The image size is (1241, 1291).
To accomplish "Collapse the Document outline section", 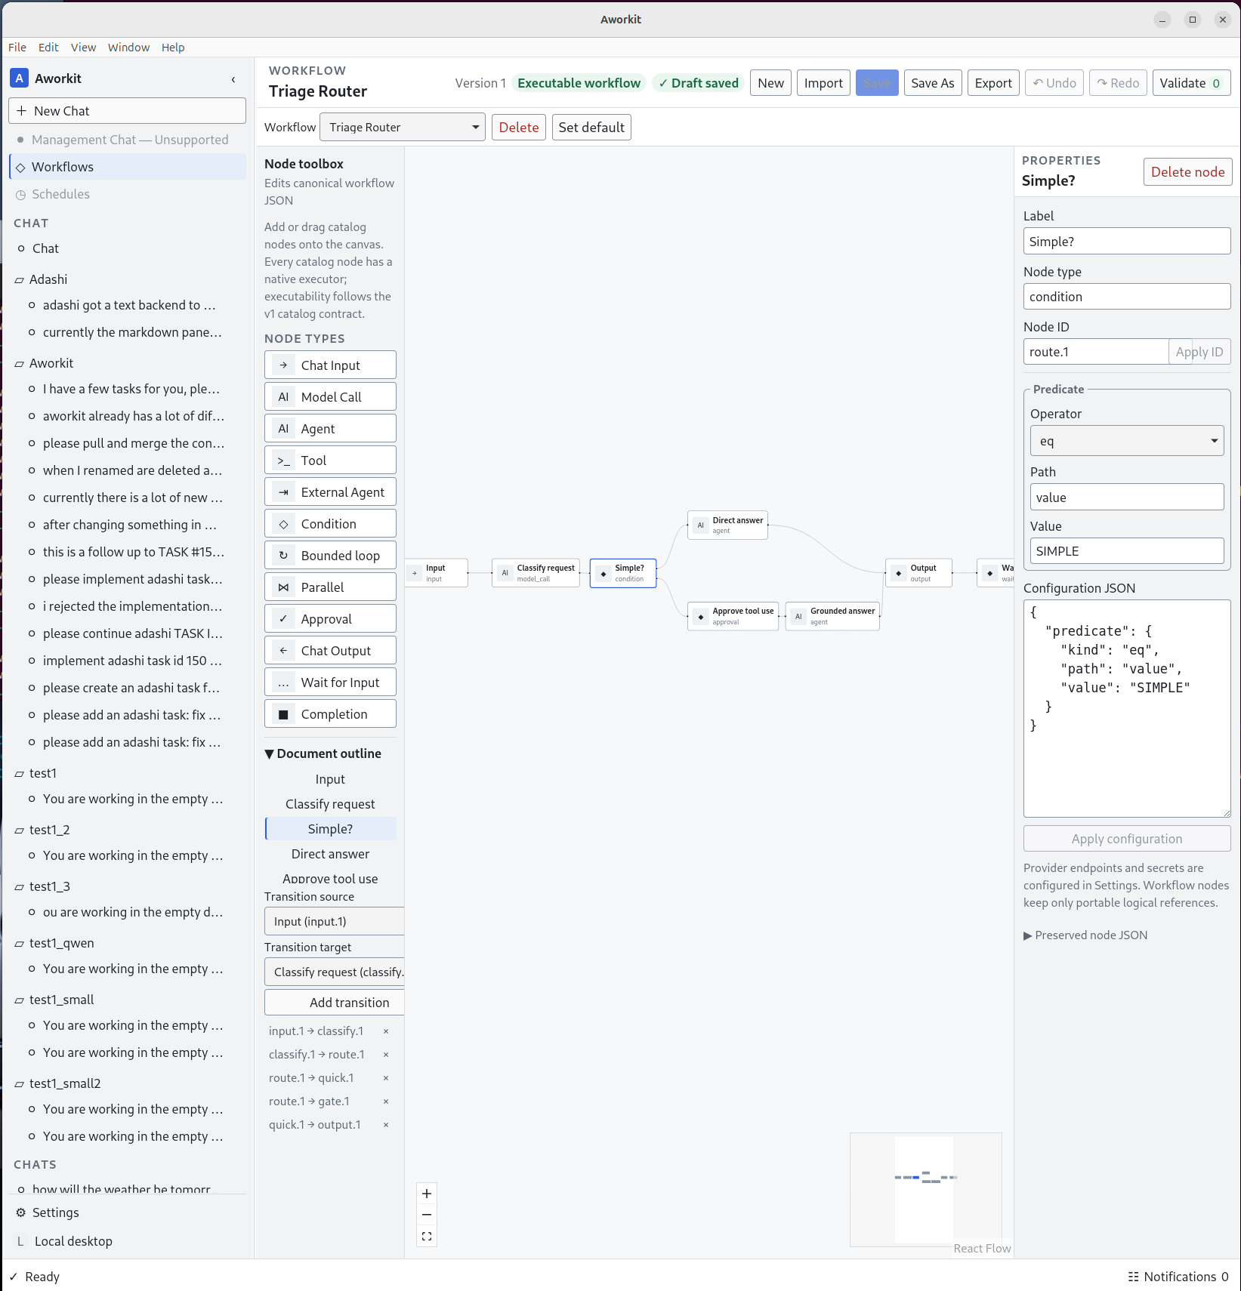I will [x=323, y=753].
